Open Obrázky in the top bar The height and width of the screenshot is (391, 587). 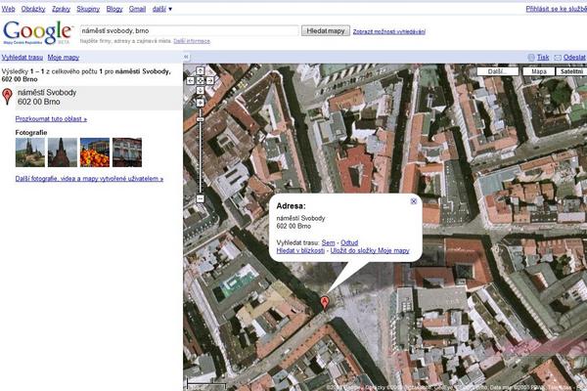(x=33, y=9)
